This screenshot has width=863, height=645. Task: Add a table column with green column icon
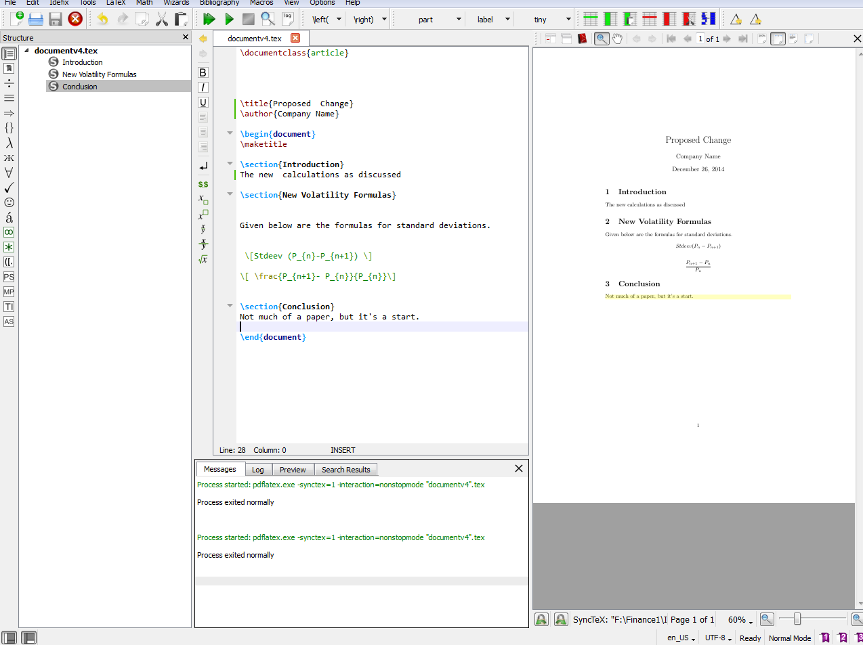610,19
